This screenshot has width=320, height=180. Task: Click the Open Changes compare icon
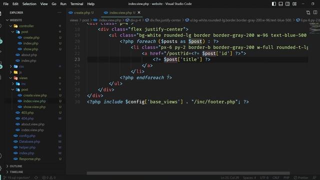click(308, 12)
